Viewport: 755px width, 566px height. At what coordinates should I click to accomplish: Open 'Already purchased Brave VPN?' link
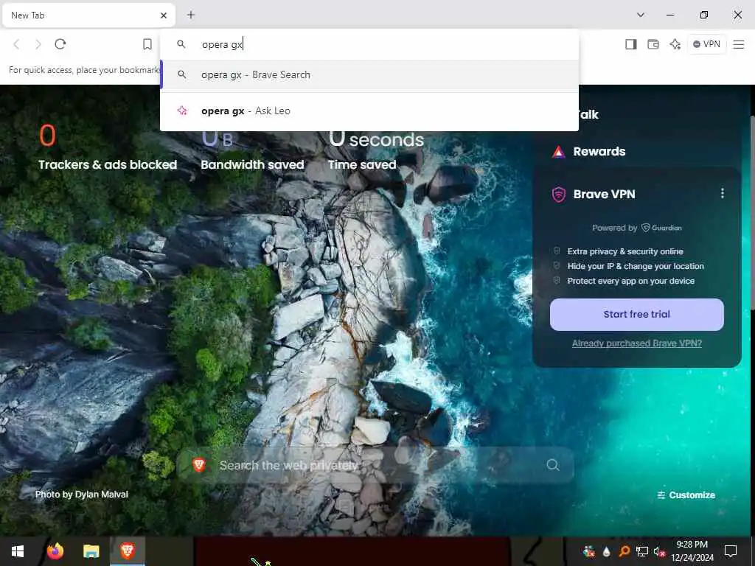point(636,343)
